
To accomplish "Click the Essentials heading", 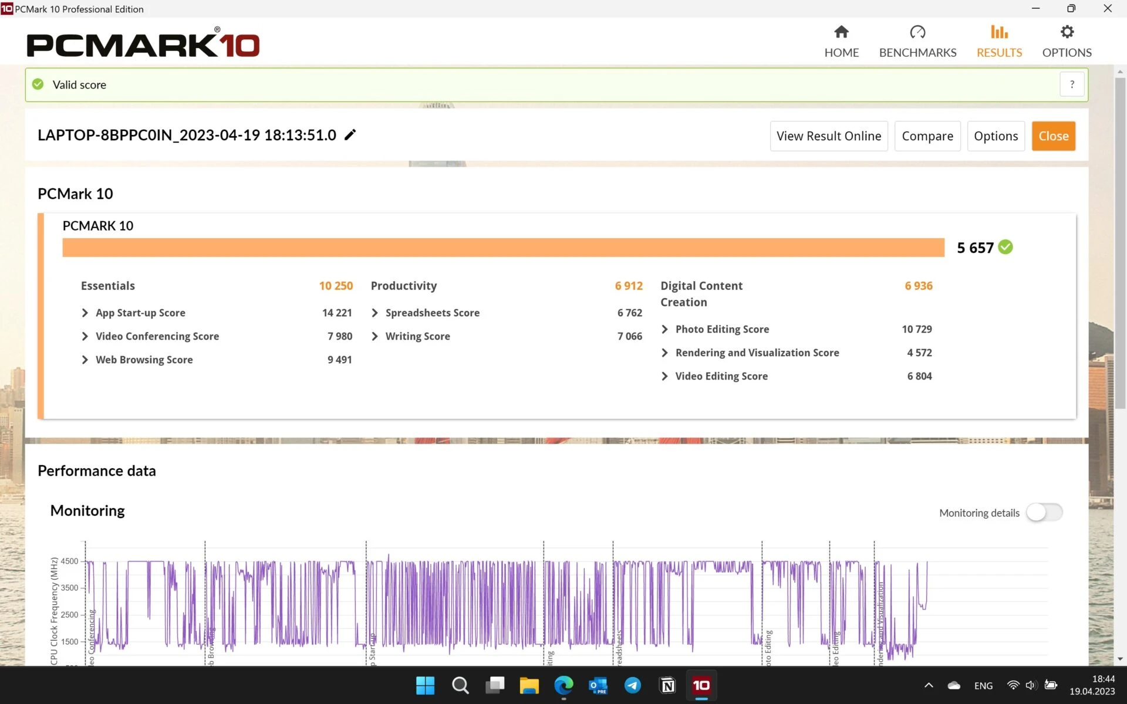I will point(108,286).
